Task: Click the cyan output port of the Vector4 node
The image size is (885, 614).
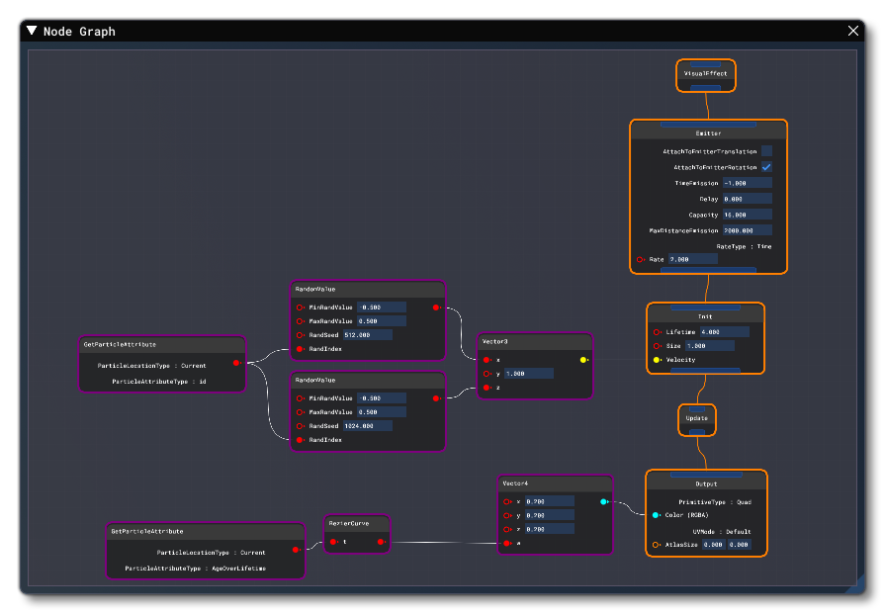Action: [x=604, y=503]
